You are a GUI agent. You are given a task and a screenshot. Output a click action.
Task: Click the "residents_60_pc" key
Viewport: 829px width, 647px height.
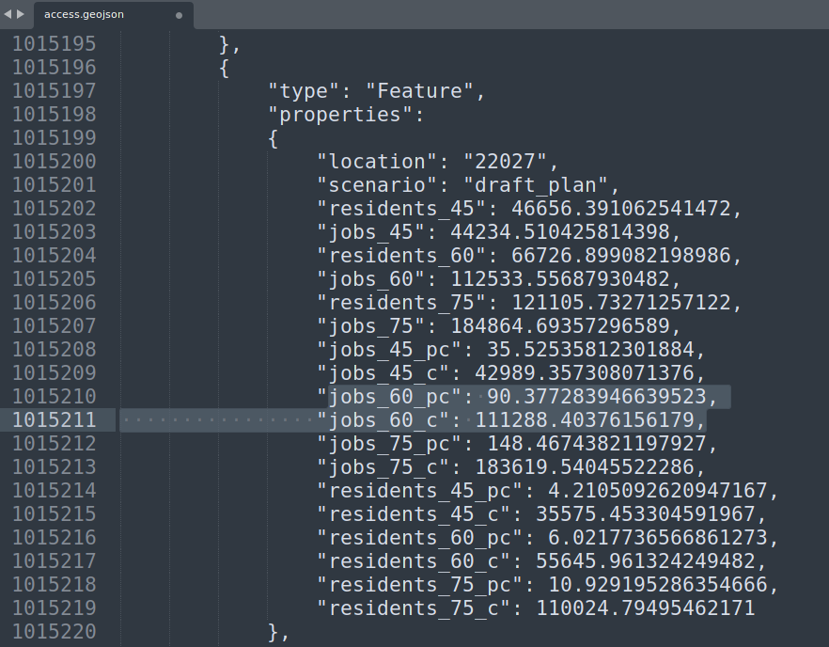point(419,538)
